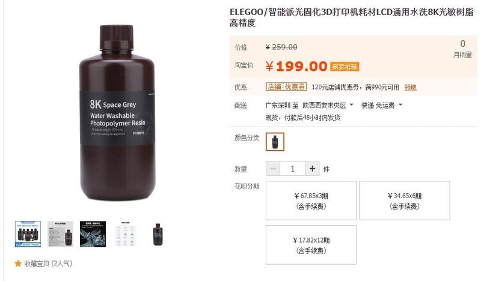Select fourth thumbnail with feature icons
The width and height of the screenshot is (481, 281).
(x=126, y=234)
